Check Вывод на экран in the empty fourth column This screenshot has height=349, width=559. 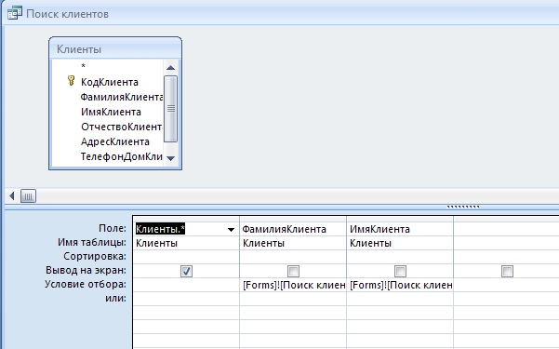tap(507, 271)
